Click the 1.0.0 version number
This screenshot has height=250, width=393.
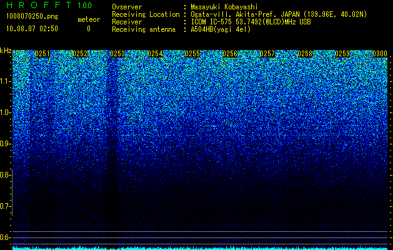85,6
